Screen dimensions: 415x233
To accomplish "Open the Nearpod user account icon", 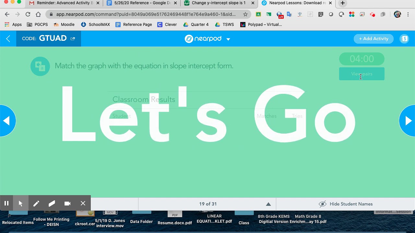I will tap(404, 39).
